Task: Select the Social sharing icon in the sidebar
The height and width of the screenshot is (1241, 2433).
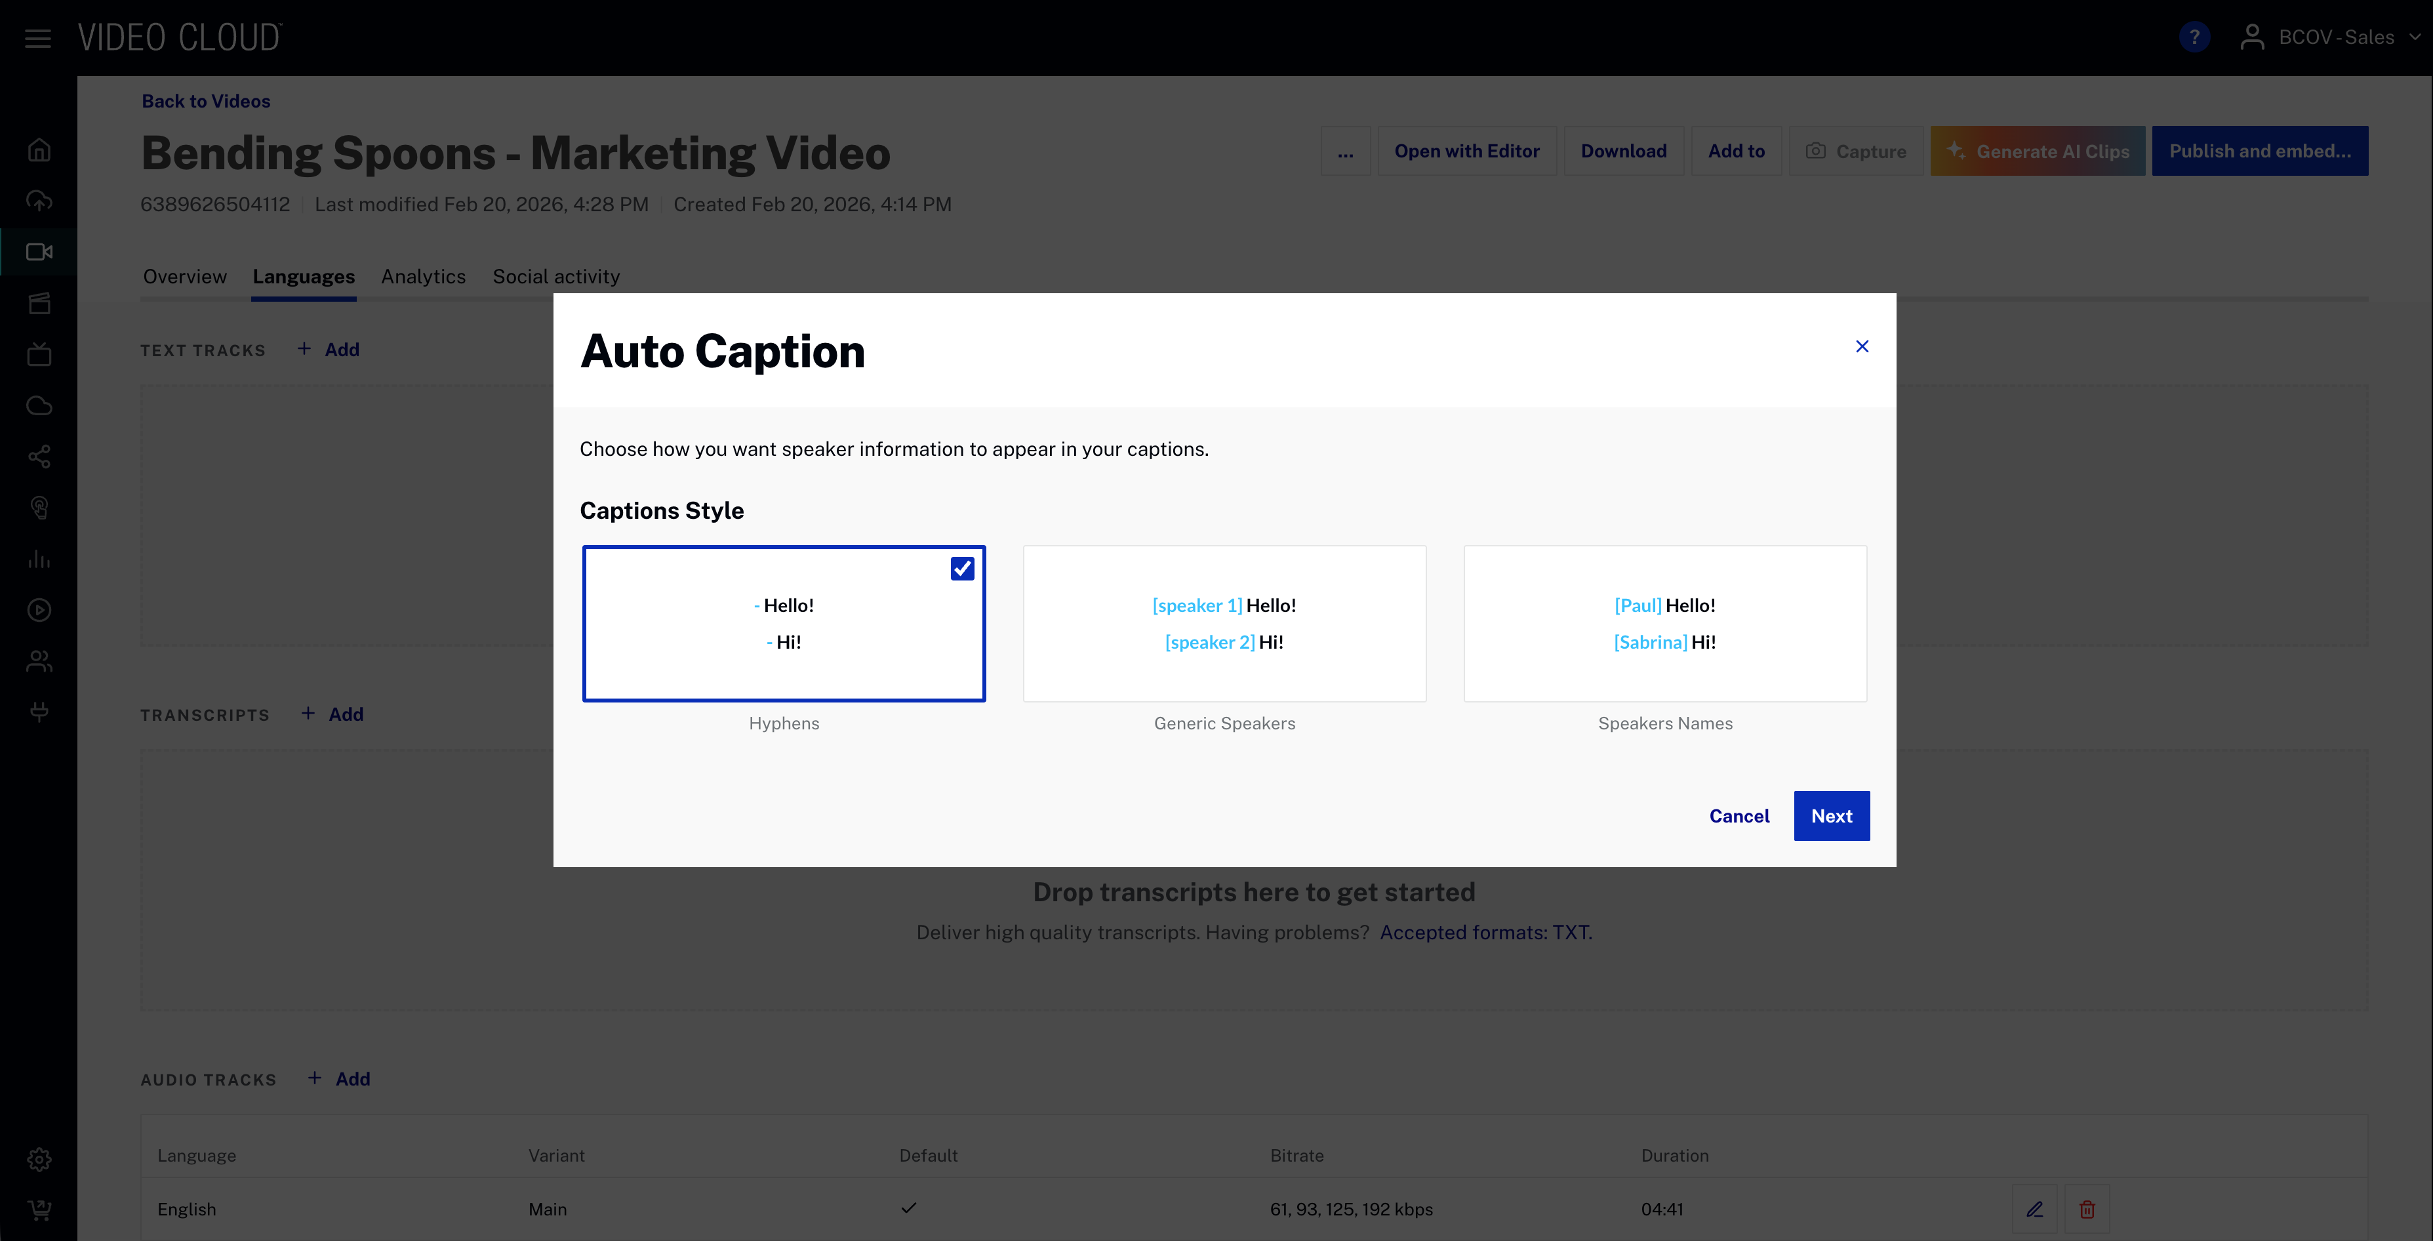Action: pos(39,456)
